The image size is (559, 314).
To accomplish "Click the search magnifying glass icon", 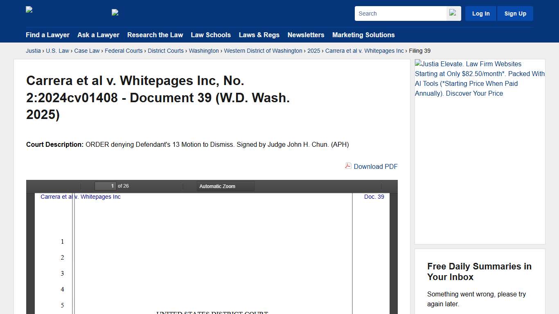I will point(453,13).
